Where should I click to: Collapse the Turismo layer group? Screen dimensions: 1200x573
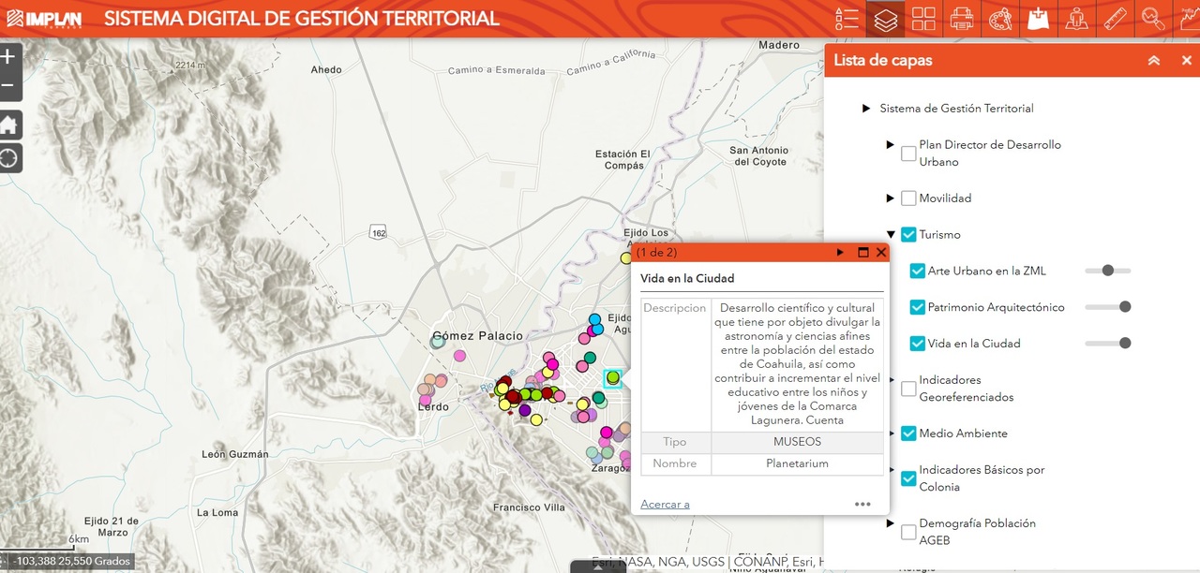click(x=891, y=235)
